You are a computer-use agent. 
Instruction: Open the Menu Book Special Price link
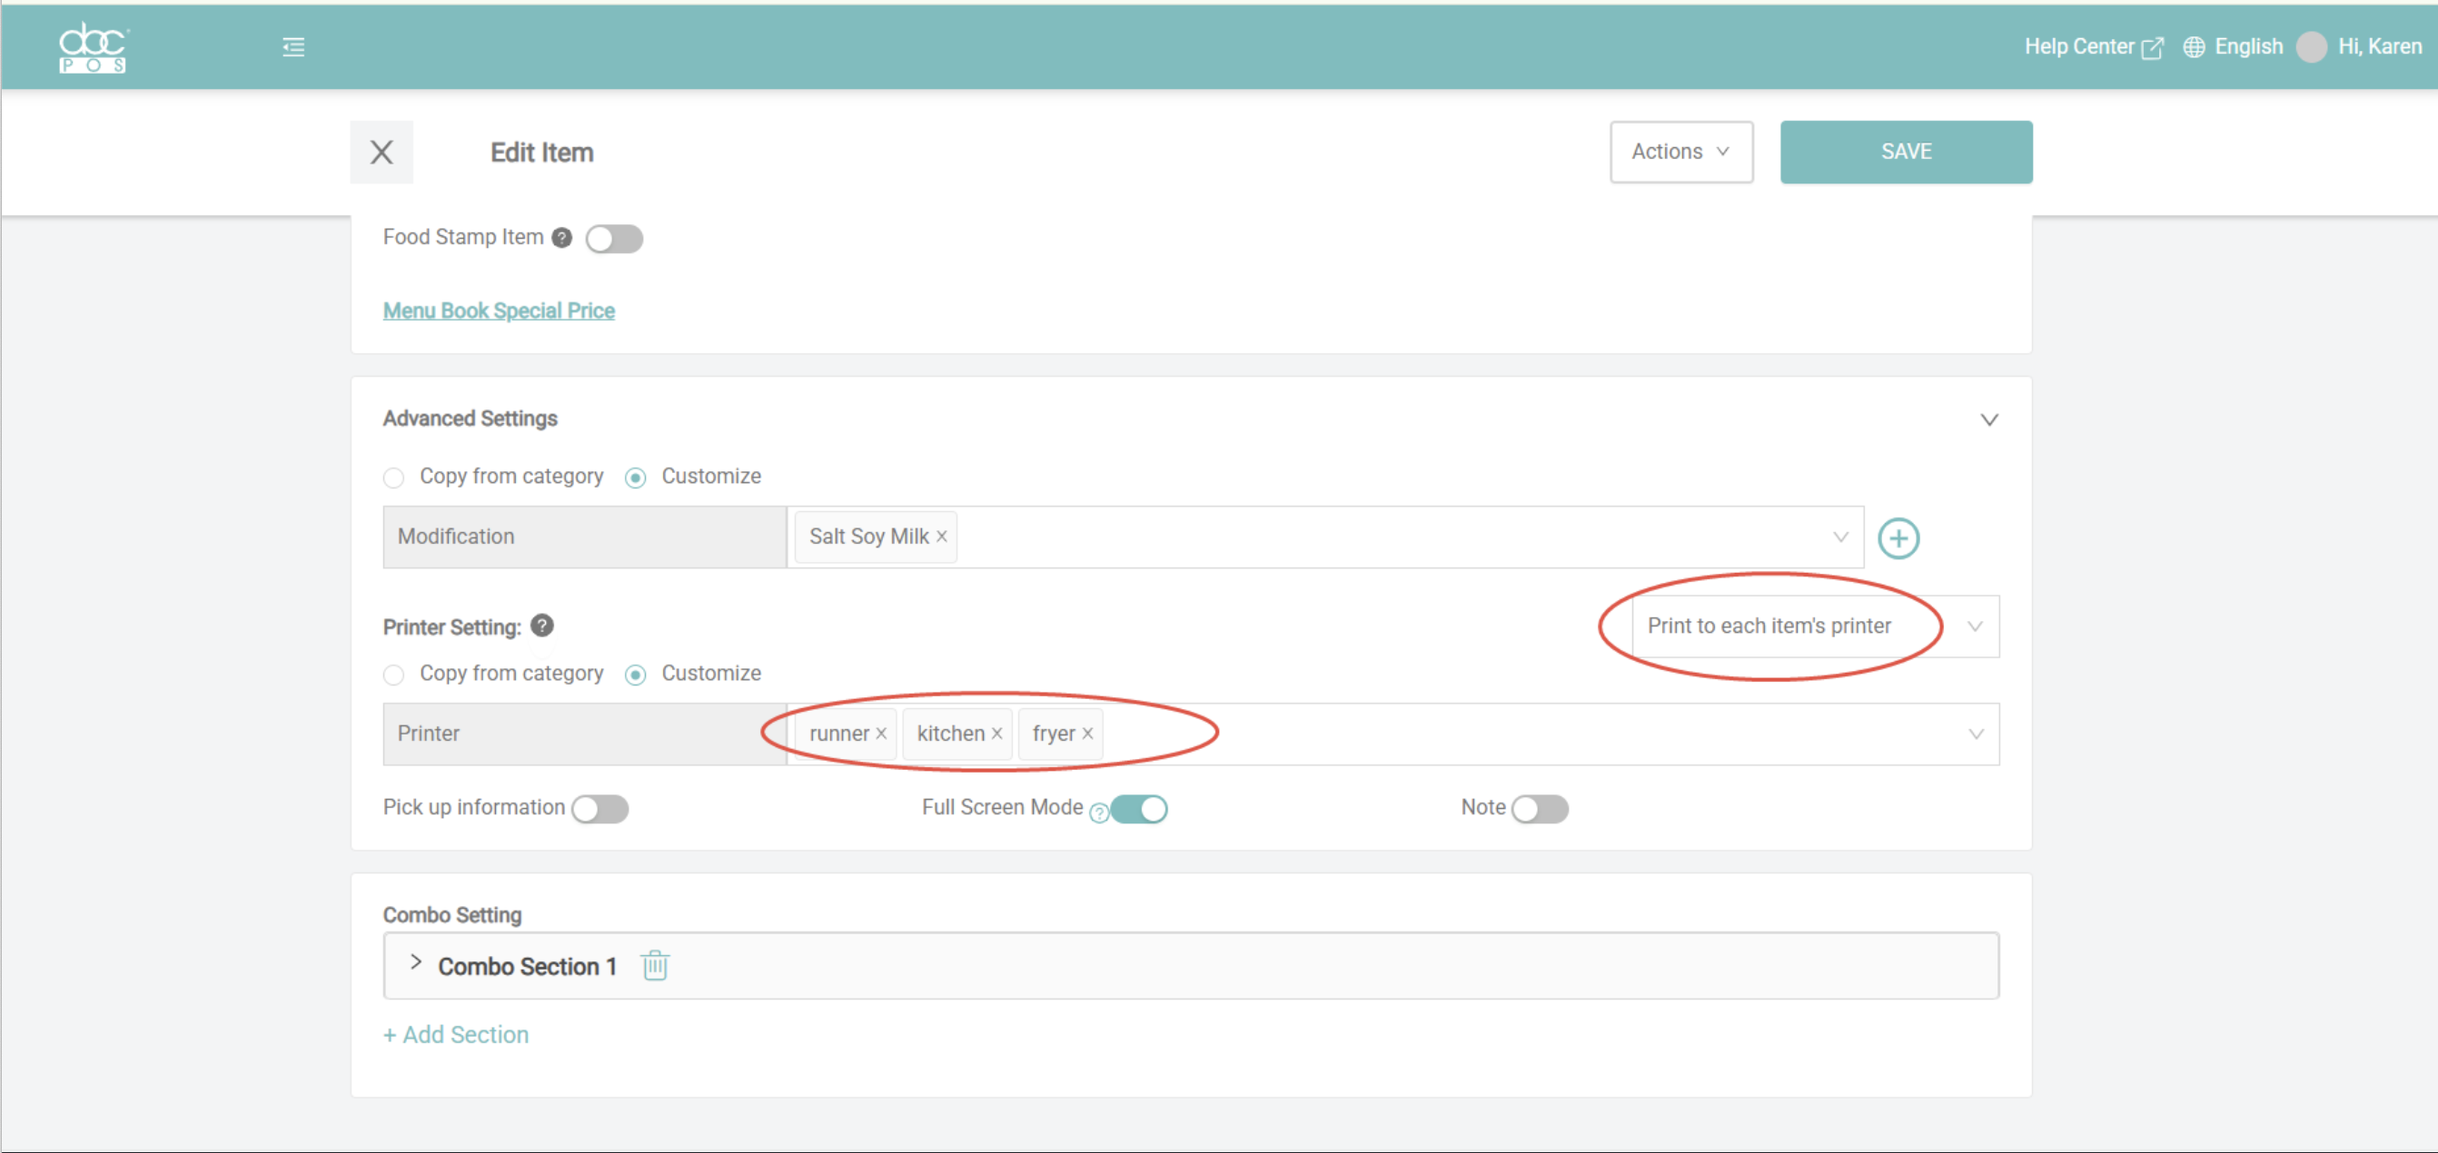pyautogui.click(x=499, y=310)
